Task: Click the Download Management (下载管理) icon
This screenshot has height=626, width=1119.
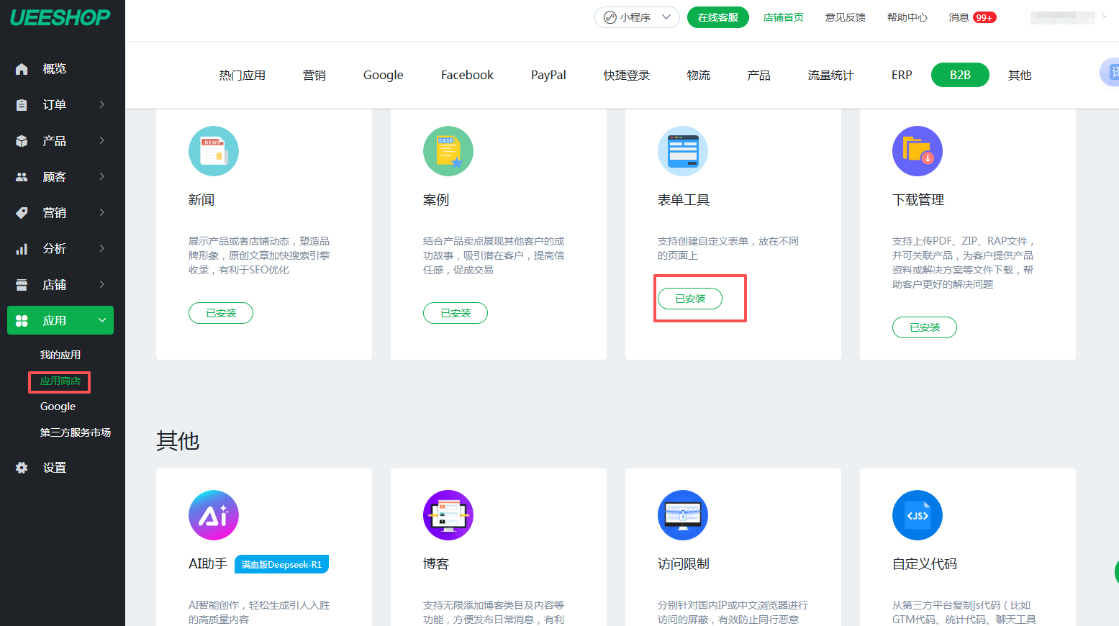Action: (917, 151)
